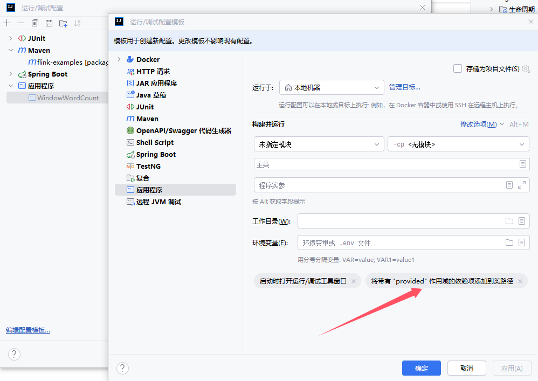The image size is (538, 381).
Task: Open the 本地机器 run target dropdown
Action: coord(331,87)
